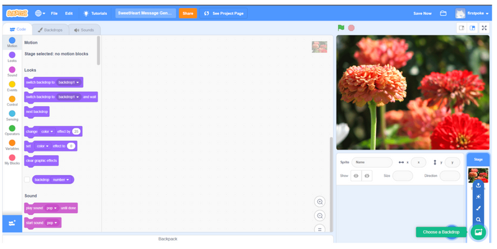Select the Events block category
The image size is (497, 249).
[x=12, y=86]
